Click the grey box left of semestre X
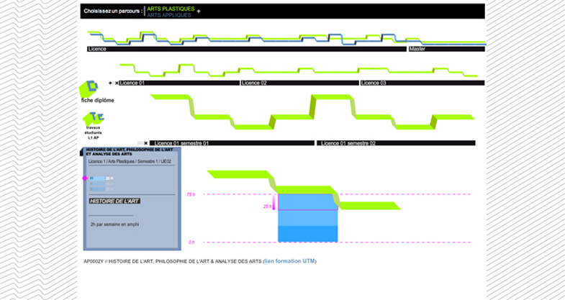Image resolution: width=565 pixels, height=300 pixels. [140, 143]
